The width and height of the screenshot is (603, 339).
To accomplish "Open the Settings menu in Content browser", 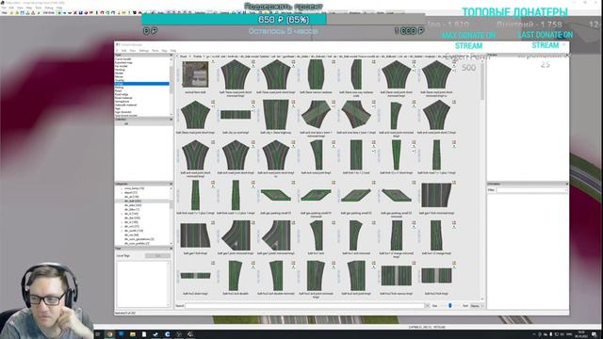I will pos(144,50).
